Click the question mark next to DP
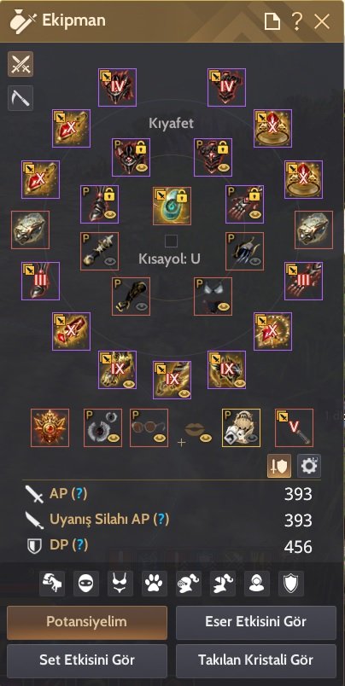 point(79,545)
